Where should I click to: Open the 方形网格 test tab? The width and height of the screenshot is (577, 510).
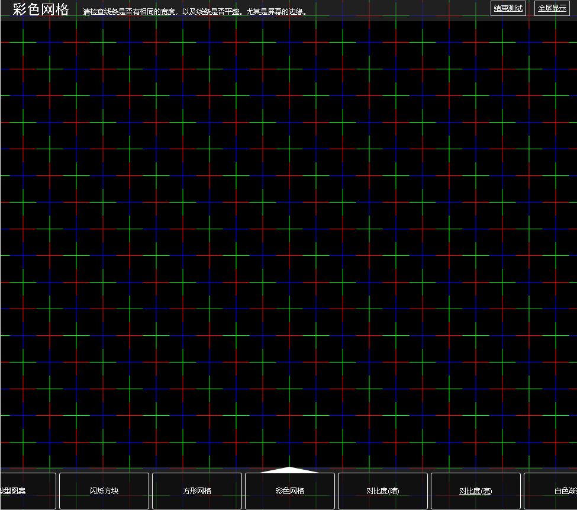(197, 490)
